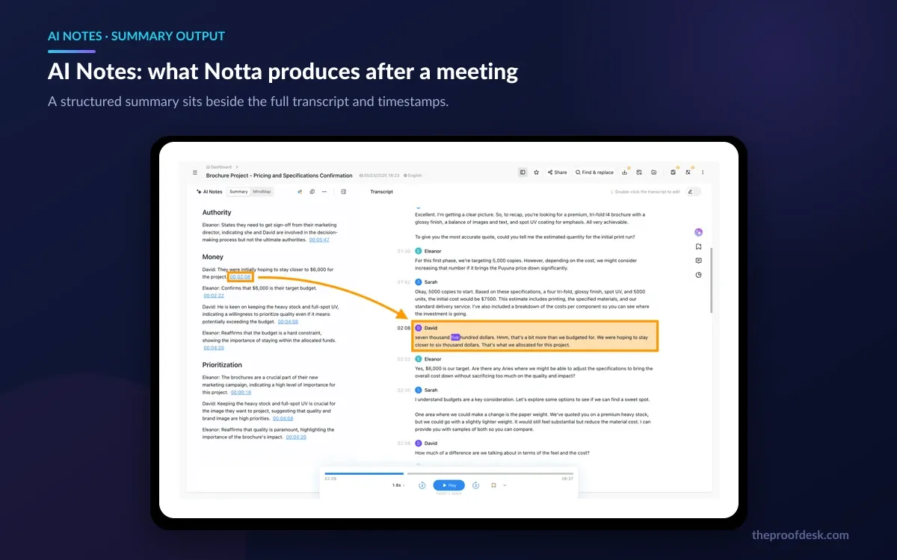Image resolution: width=897 pixels, height=560 pixels.
Task: Click the 02:08 timestamp beside David
Action: click(x=404, y=328)
